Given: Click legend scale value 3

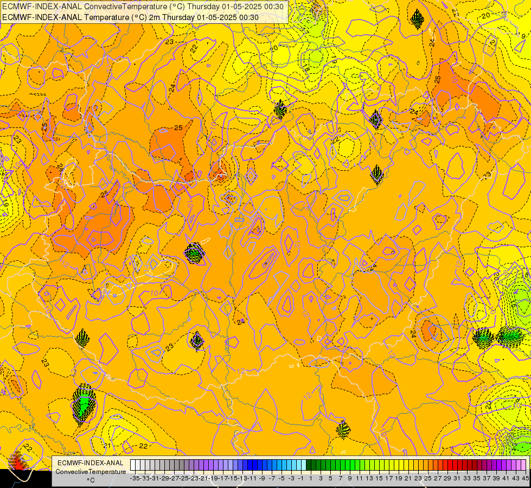Looking at the screenshot, I should [321, 478].
